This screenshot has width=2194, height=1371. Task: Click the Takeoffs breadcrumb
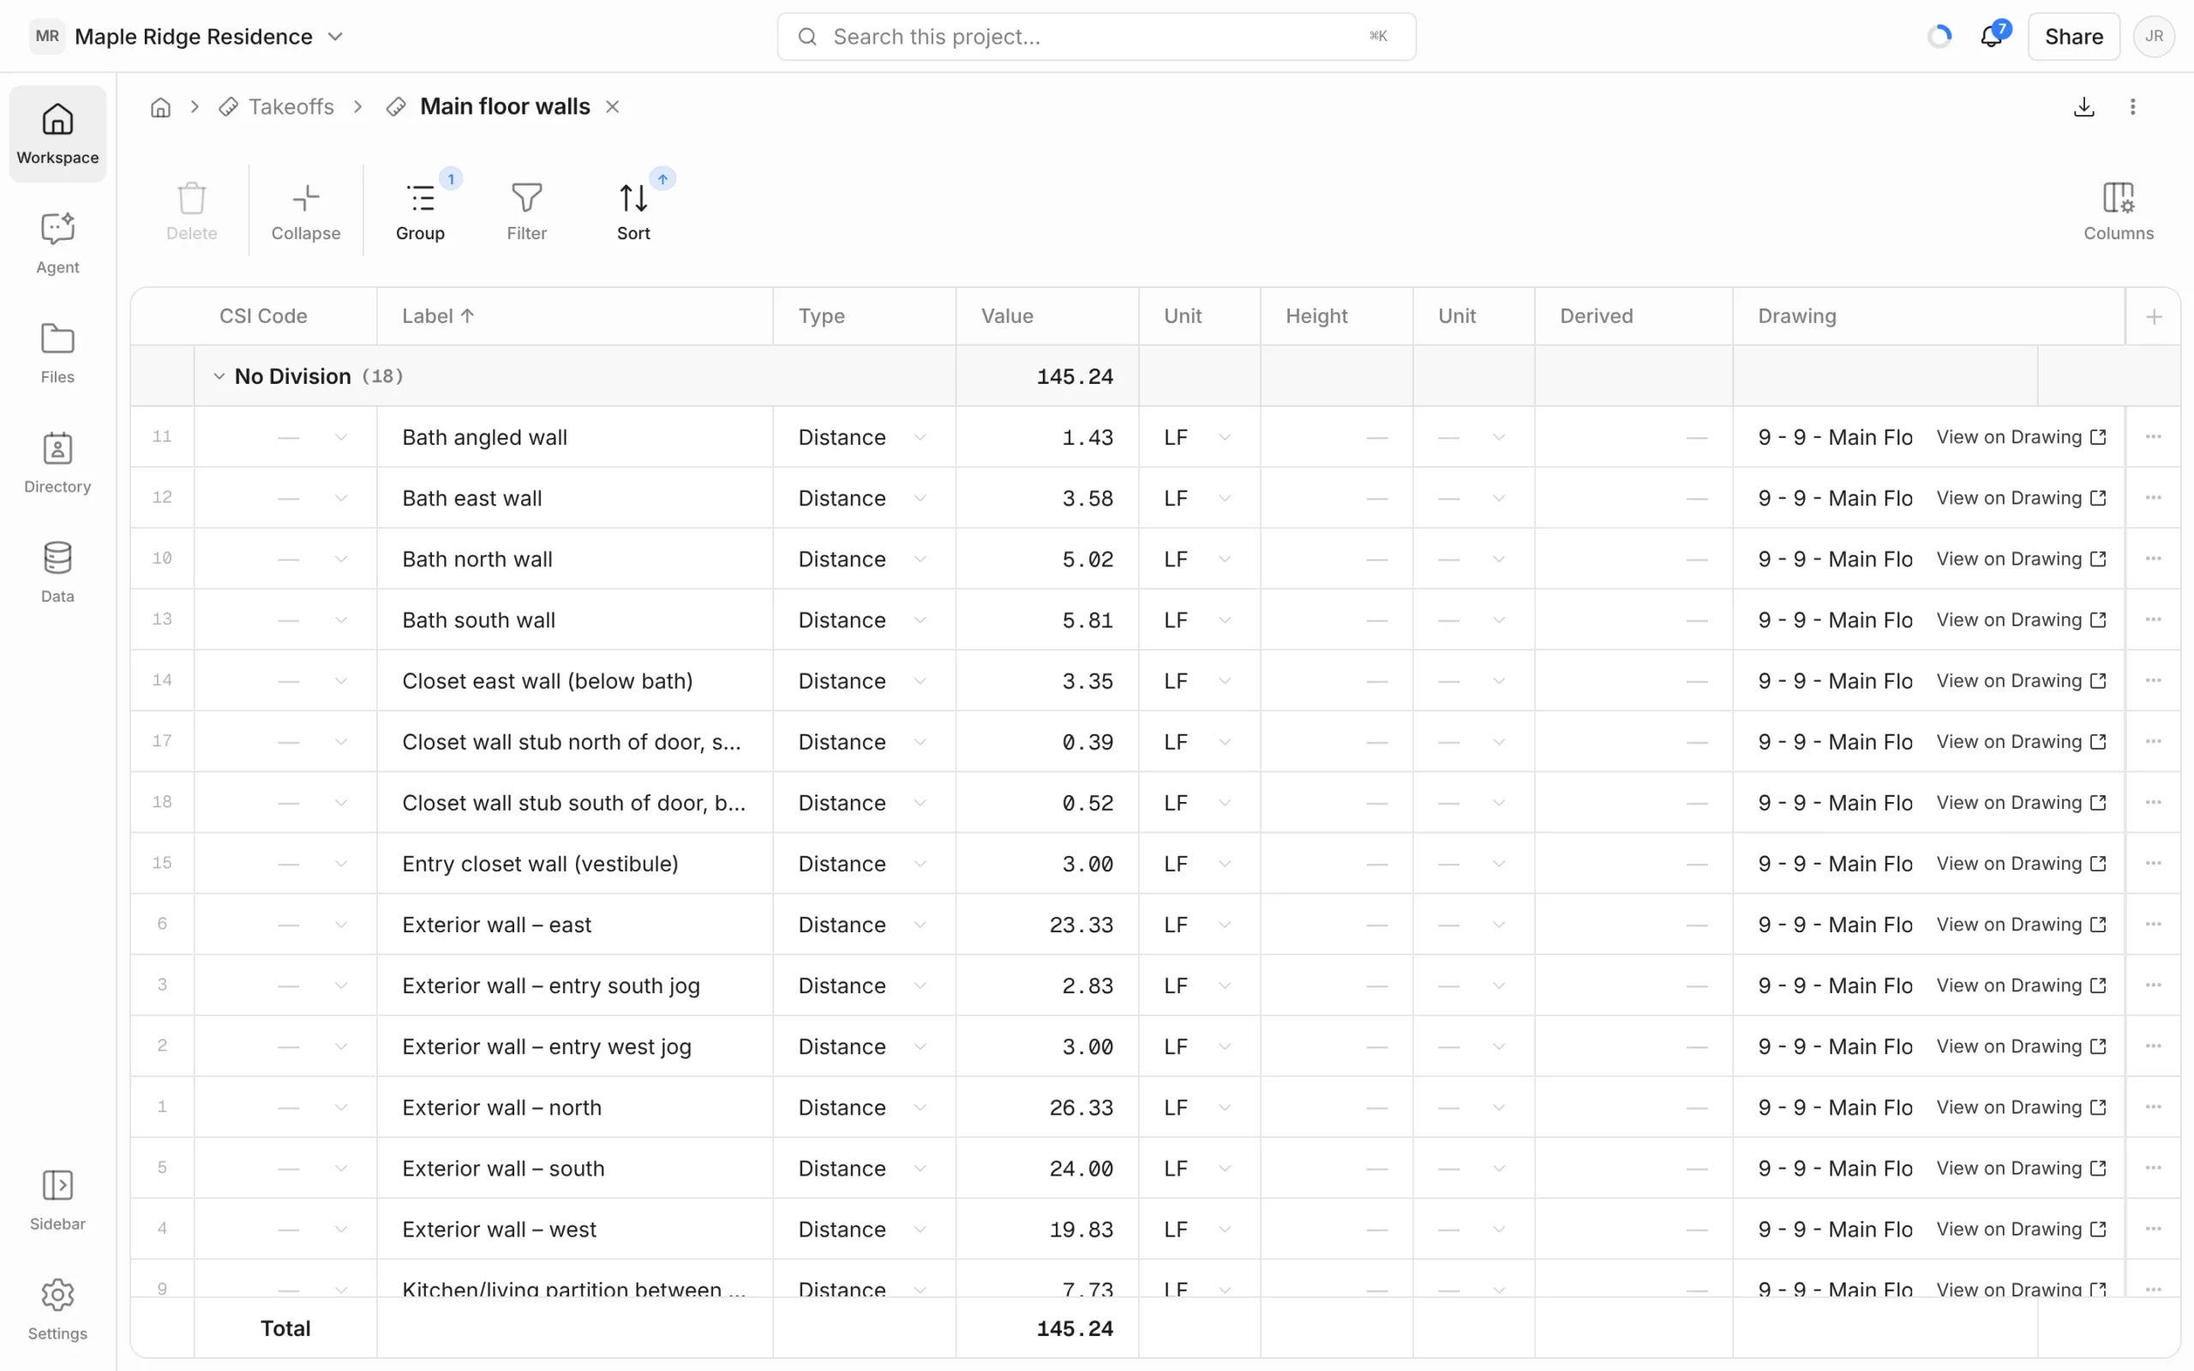click(277, 107)
